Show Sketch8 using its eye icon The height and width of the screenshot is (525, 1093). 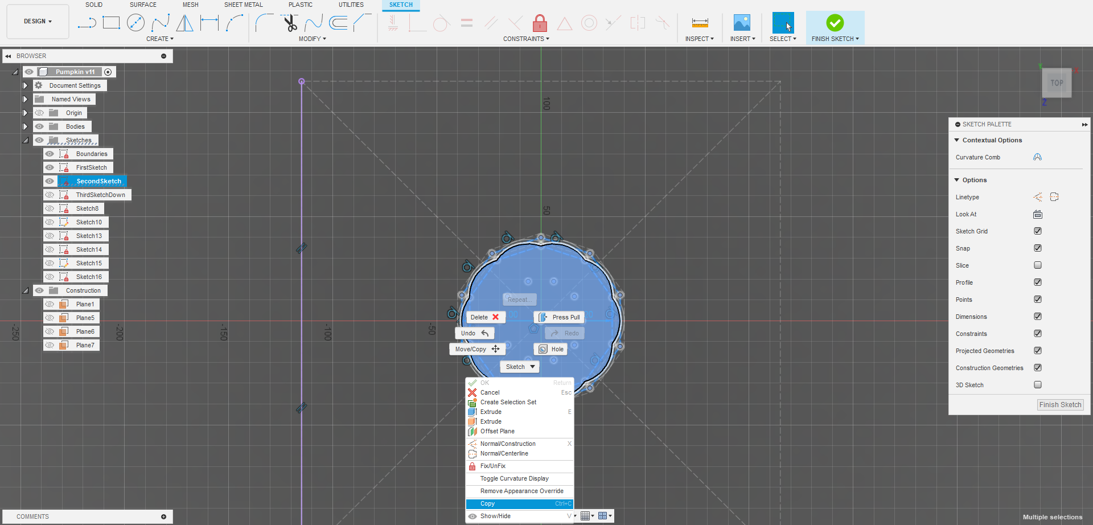[x=50, y=208]
